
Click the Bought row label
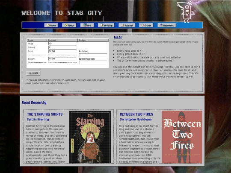click(x=32, y=59)
